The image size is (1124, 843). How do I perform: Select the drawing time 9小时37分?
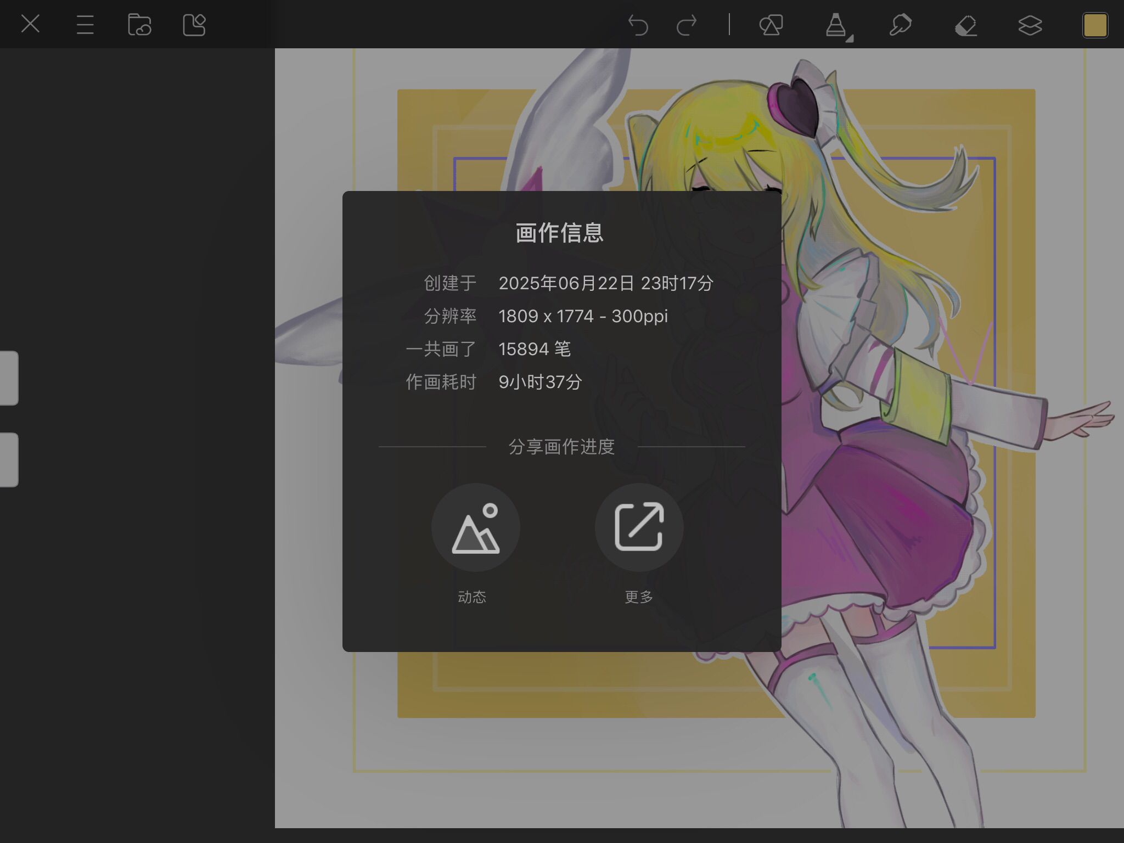click(540, 382)
